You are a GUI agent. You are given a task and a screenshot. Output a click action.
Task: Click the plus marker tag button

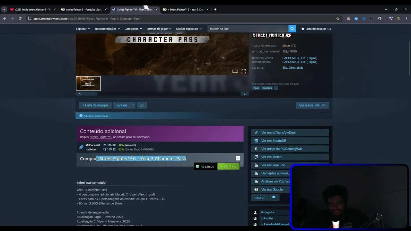(x=276, y=88)
